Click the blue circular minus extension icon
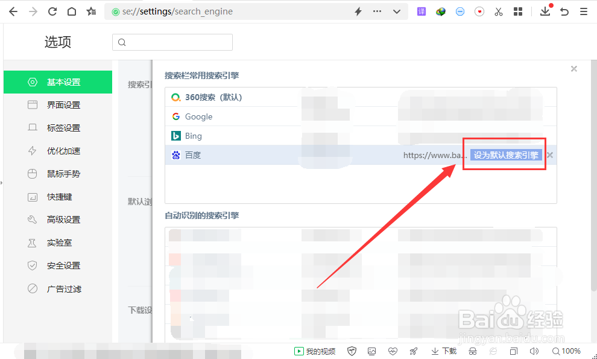Image resolution: width=597 pixels, height=359 pixels. 460,12
